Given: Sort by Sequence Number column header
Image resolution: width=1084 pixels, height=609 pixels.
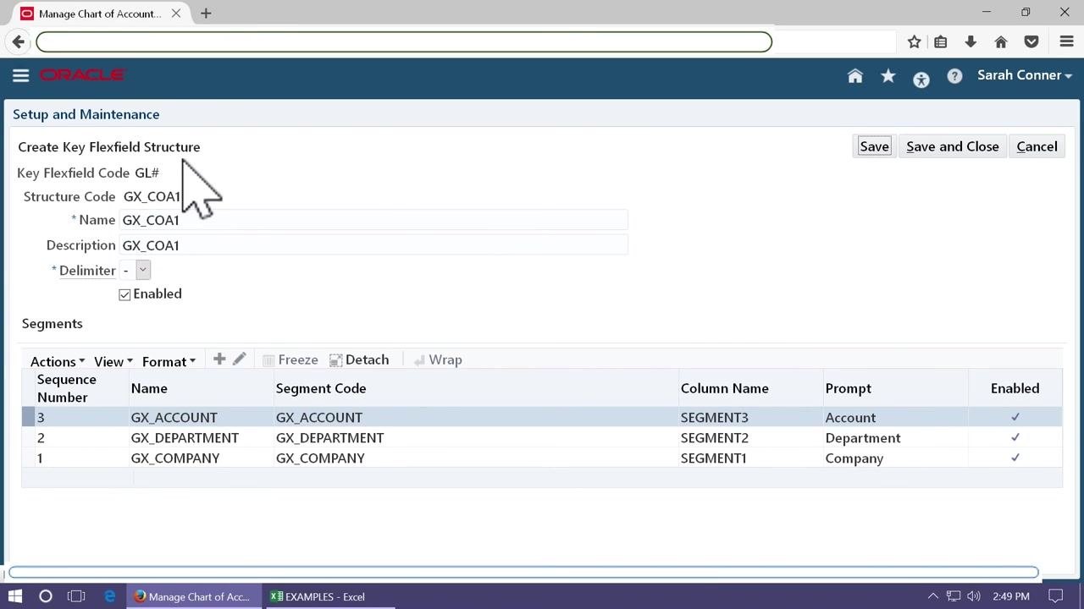Looking at the screenshot, I should coord(76,388).
